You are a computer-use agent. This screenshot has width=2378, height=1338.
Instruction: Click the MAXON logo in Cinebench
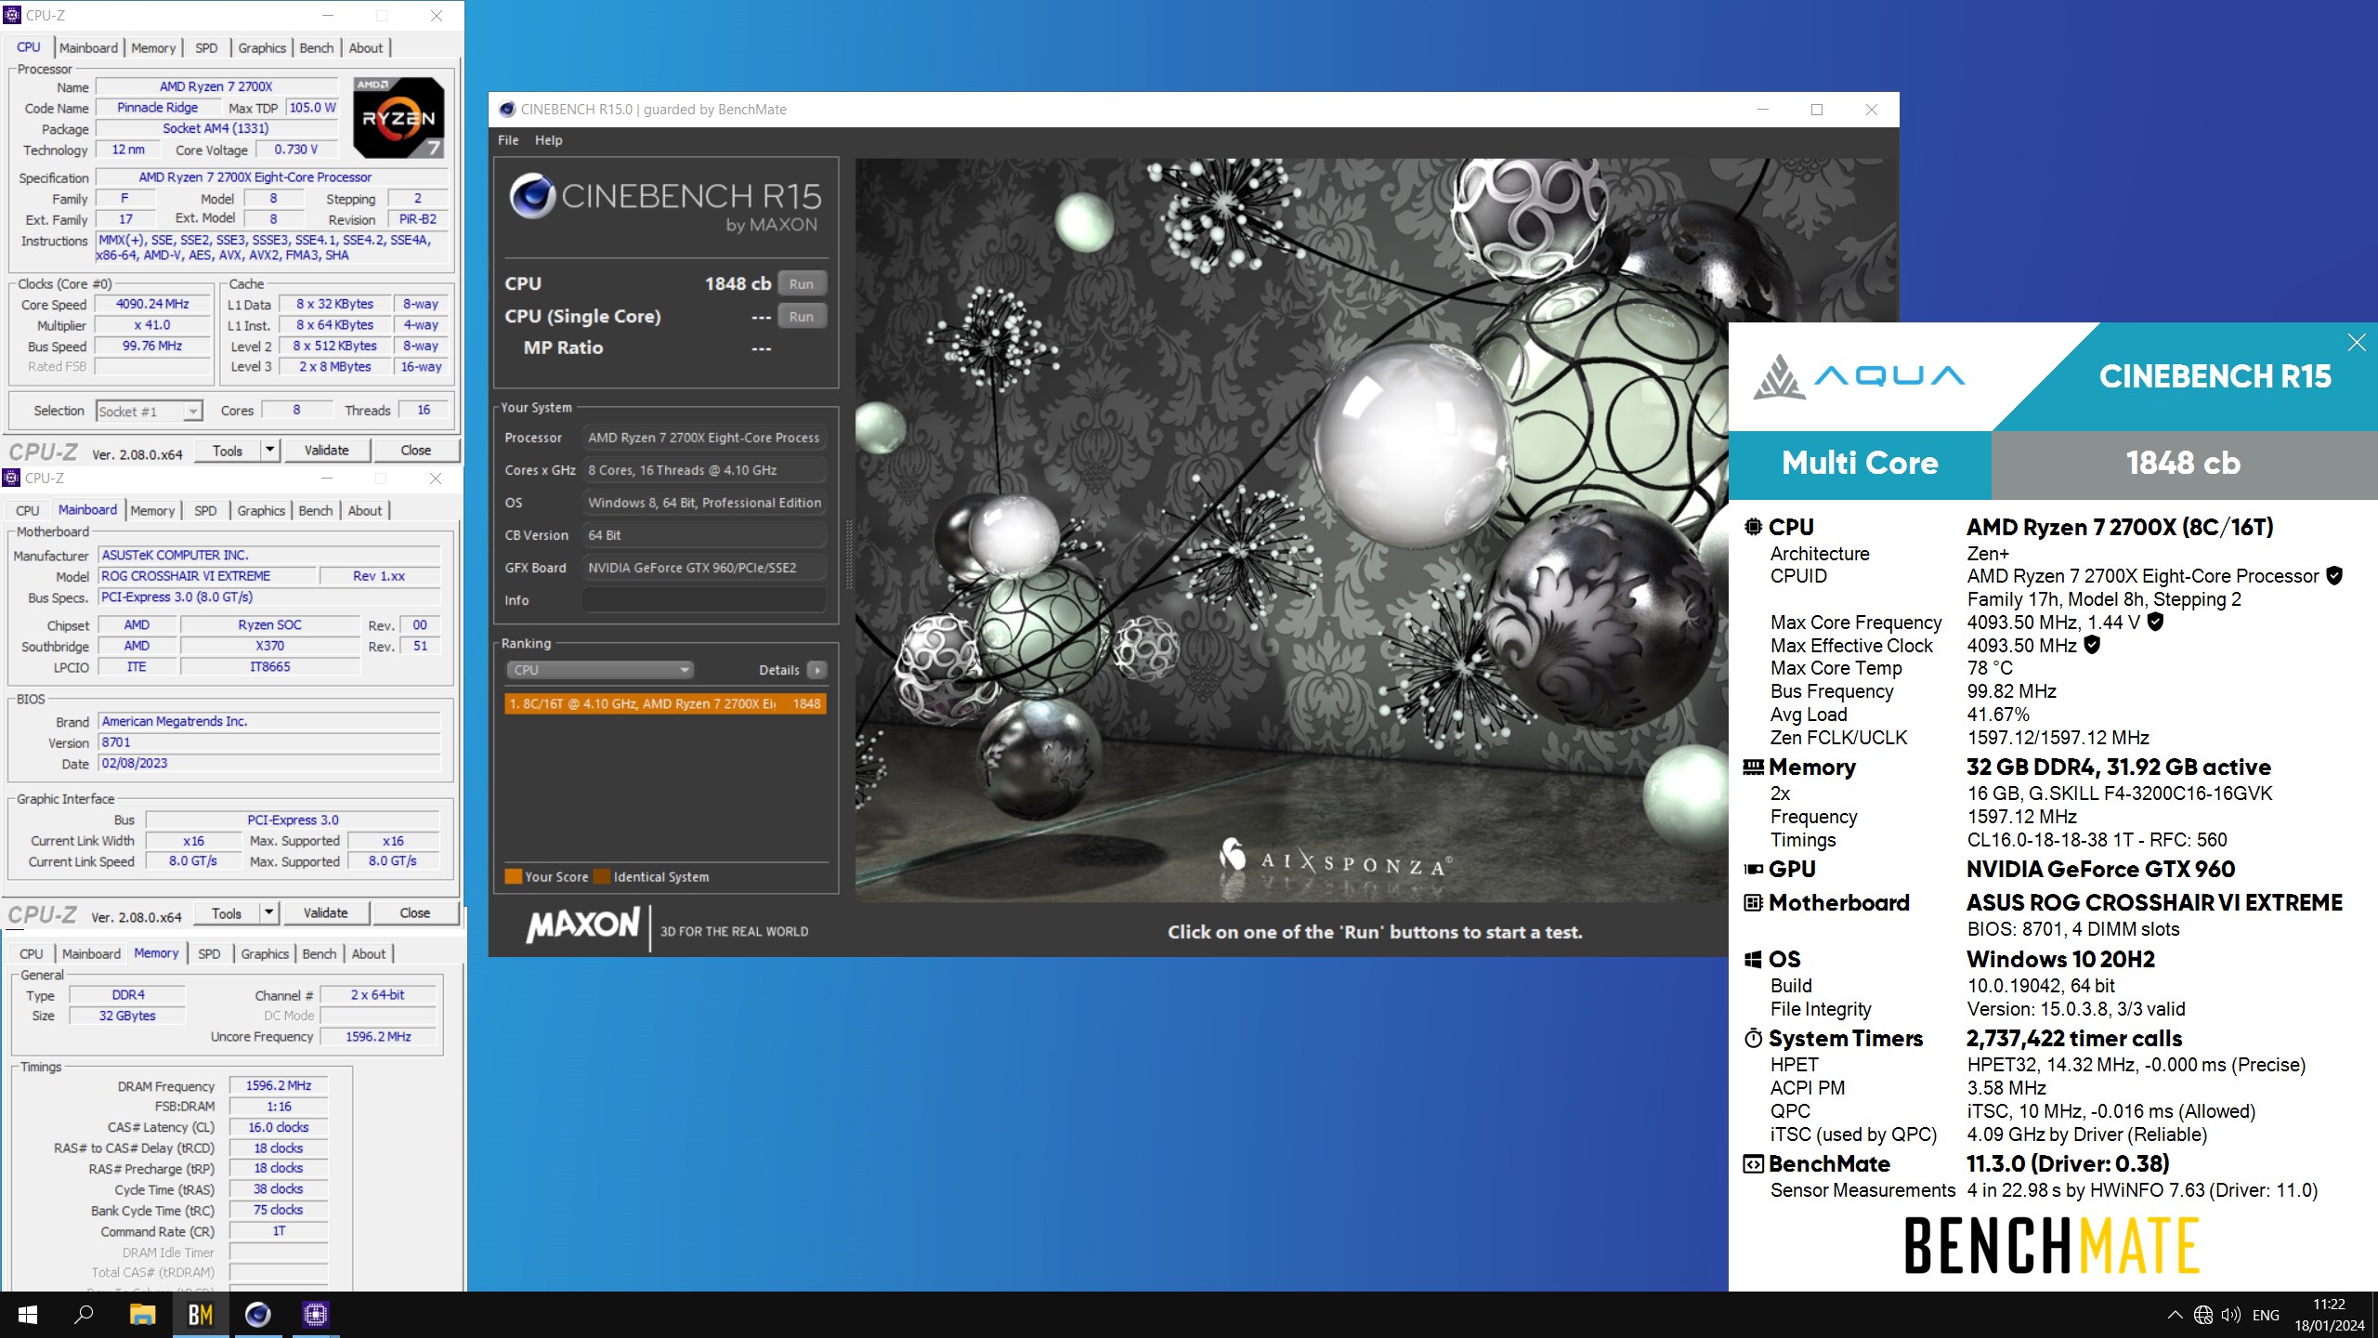coord(582,925)
